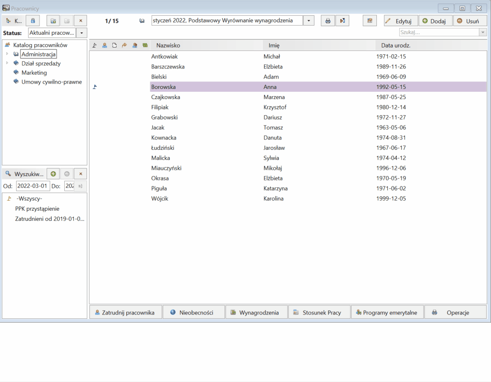
Task: Click the table settings icon left of Edytuj
Action: [370, 20]
